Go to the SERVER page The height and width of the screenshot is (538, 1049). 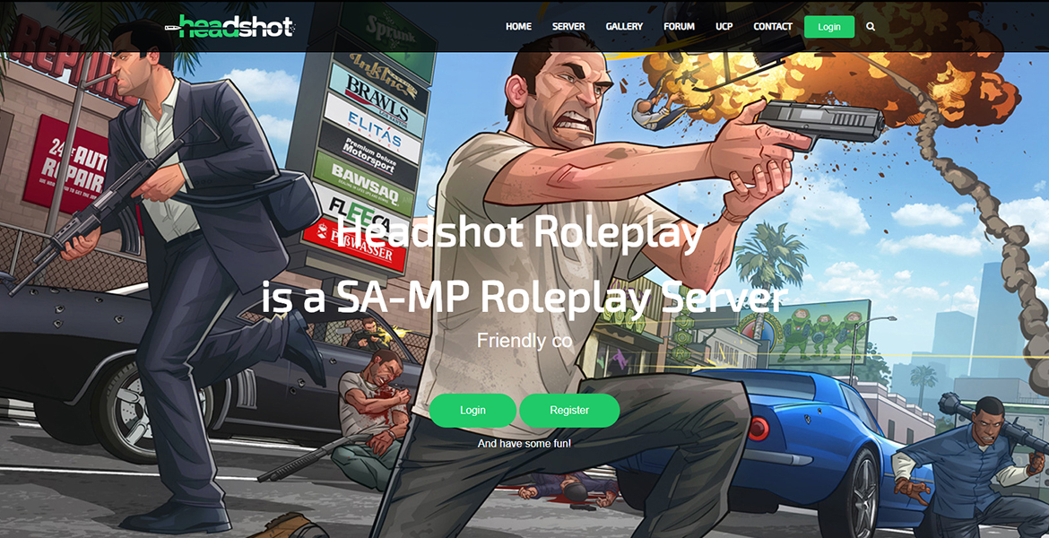click(x=568, y=27)
